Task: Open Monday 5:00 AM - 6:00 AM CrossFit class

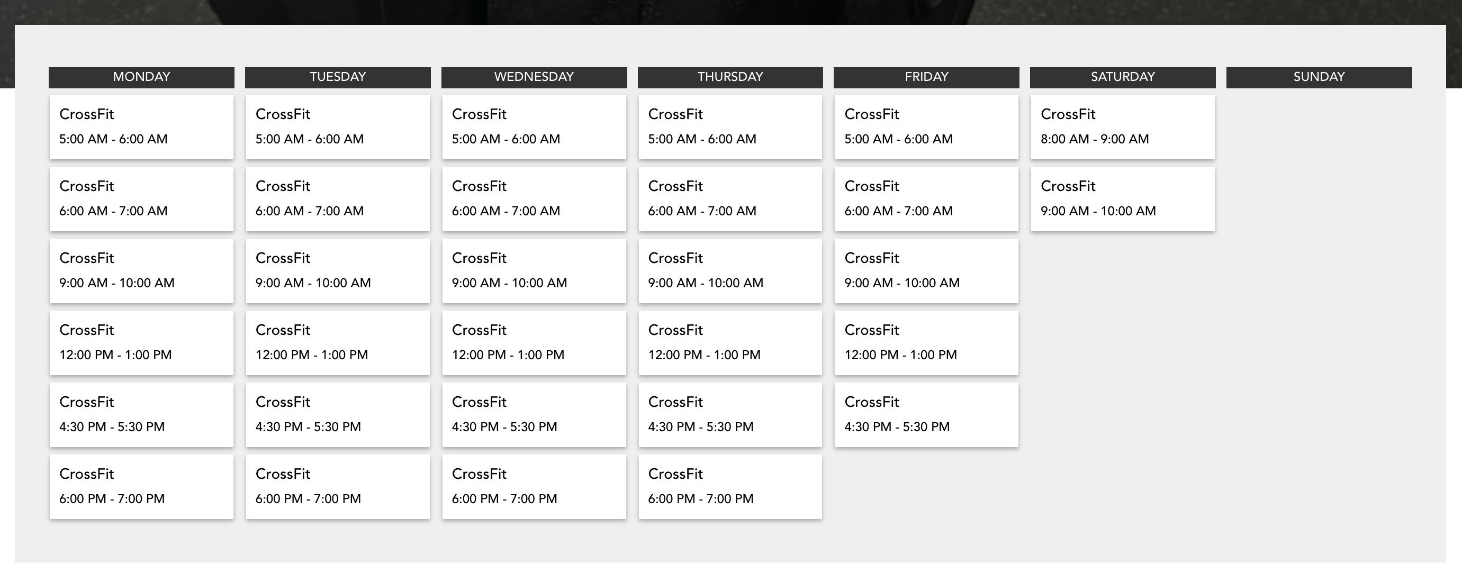Action: 141,127
